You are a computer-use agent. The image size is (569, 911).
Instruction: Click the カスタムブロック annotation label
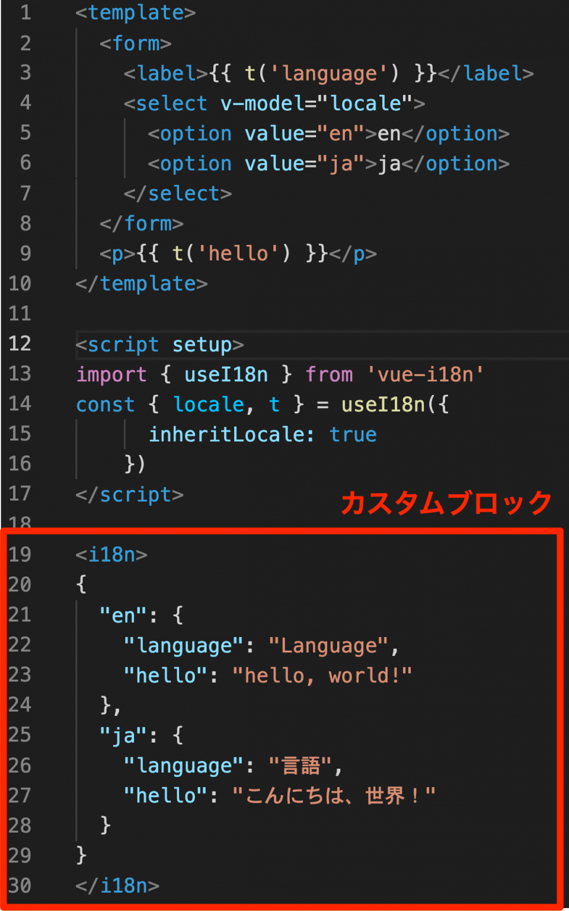445,502
